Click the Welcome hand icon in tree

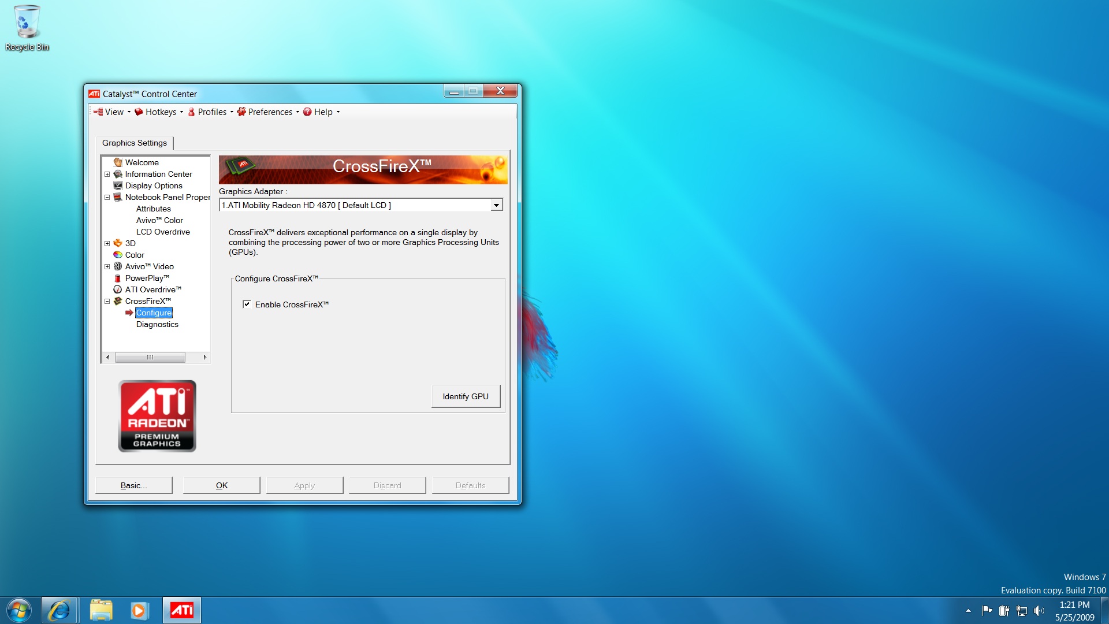[118, 162]
